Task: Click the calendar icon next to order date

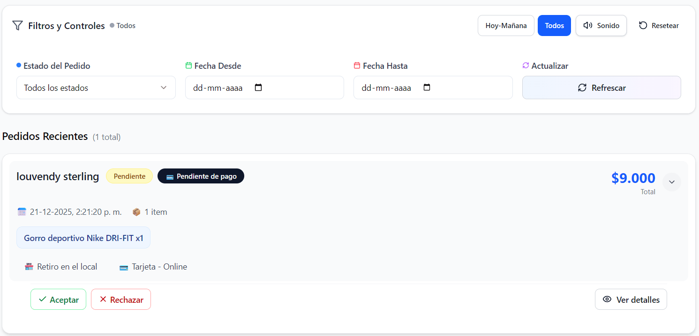Action: coord(22,212)
